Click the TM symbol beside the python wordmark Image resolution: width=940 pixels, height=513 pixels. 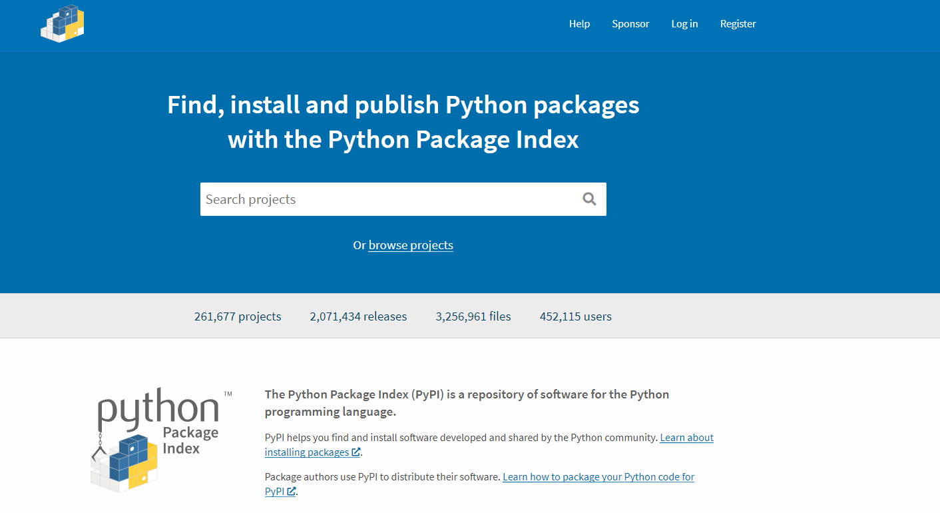pos(227,393)
